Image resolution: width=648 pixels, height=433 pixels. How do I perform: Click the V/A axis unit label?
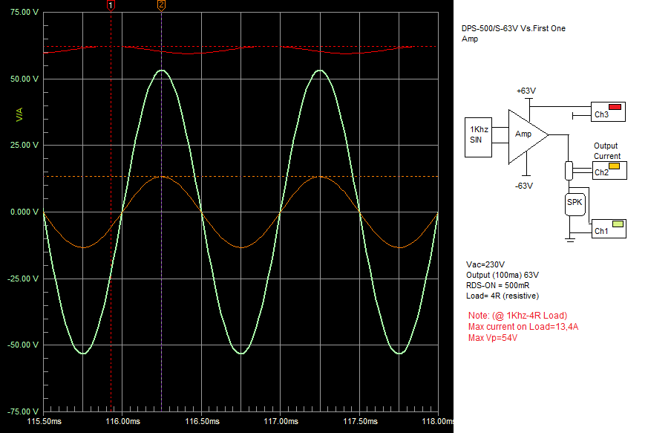coord(19,115)
